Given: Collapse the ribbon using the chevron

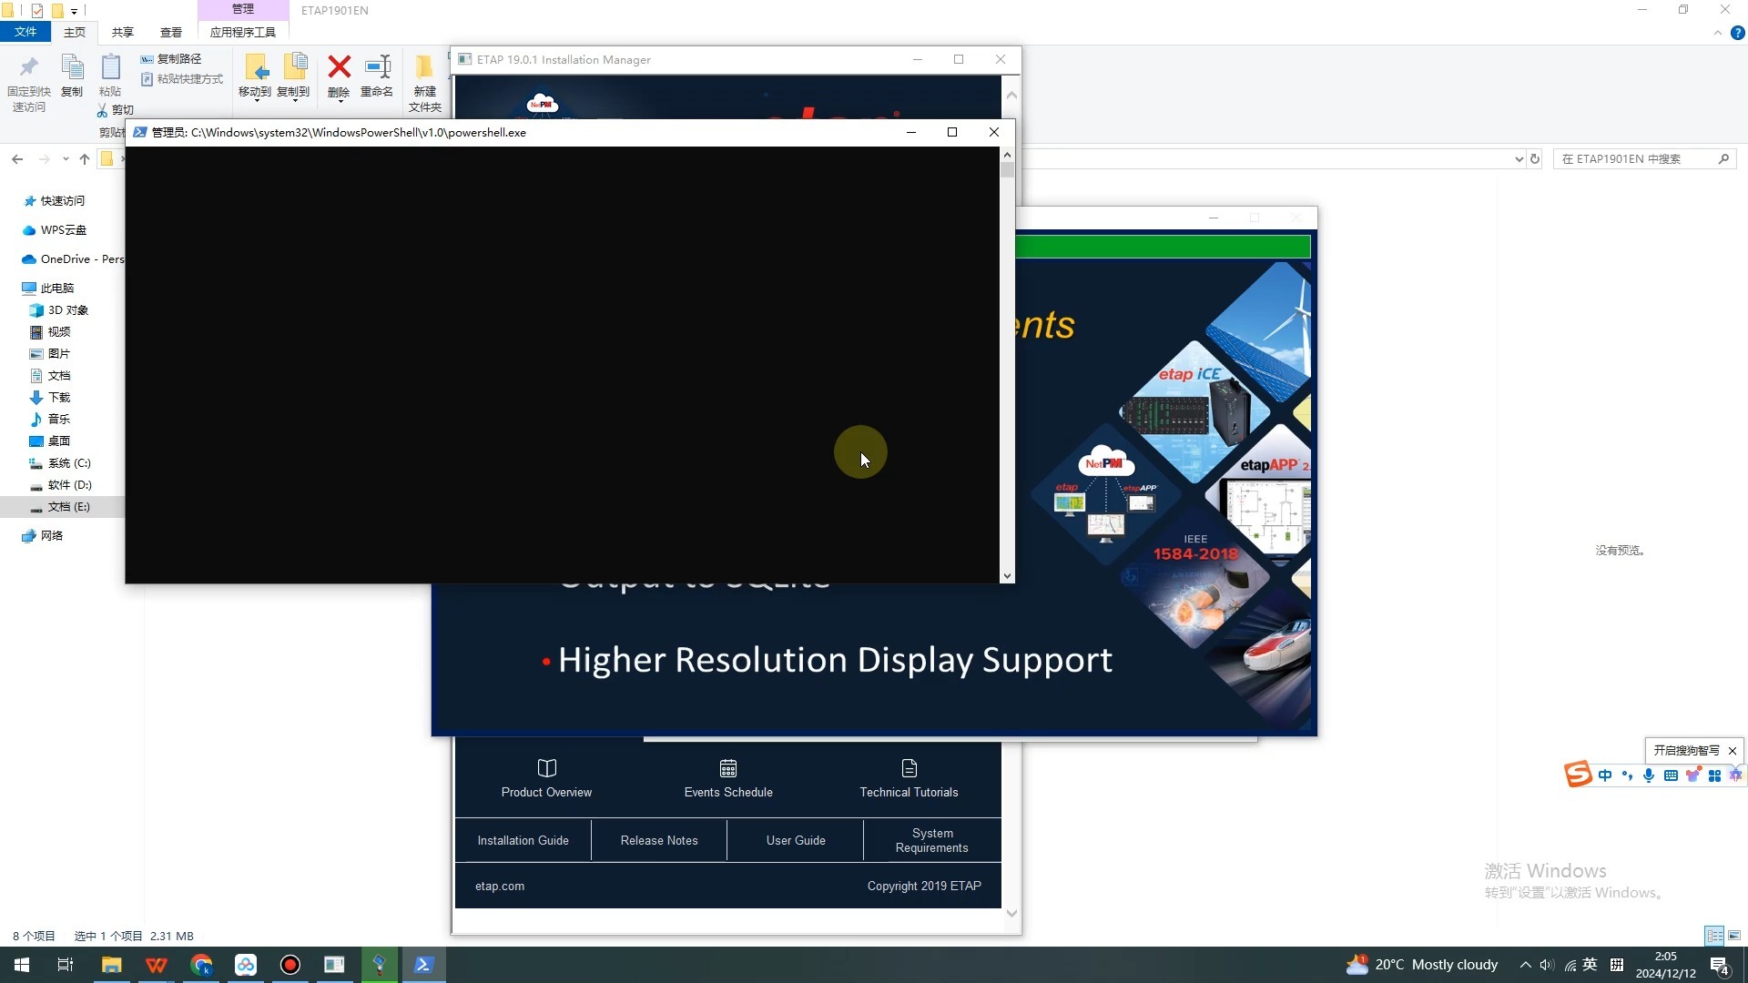Looking at the screenshot, I should click(1718, 33).
